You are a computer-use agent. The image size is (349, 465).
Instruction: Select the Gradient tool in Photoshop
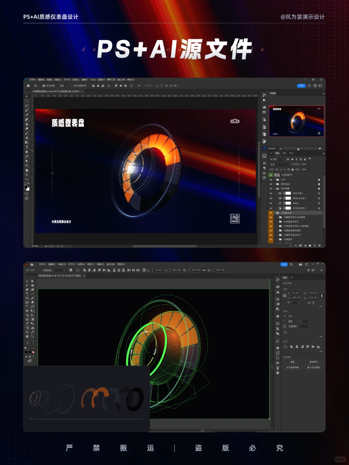pyautogui.click(x=26, y=142)
